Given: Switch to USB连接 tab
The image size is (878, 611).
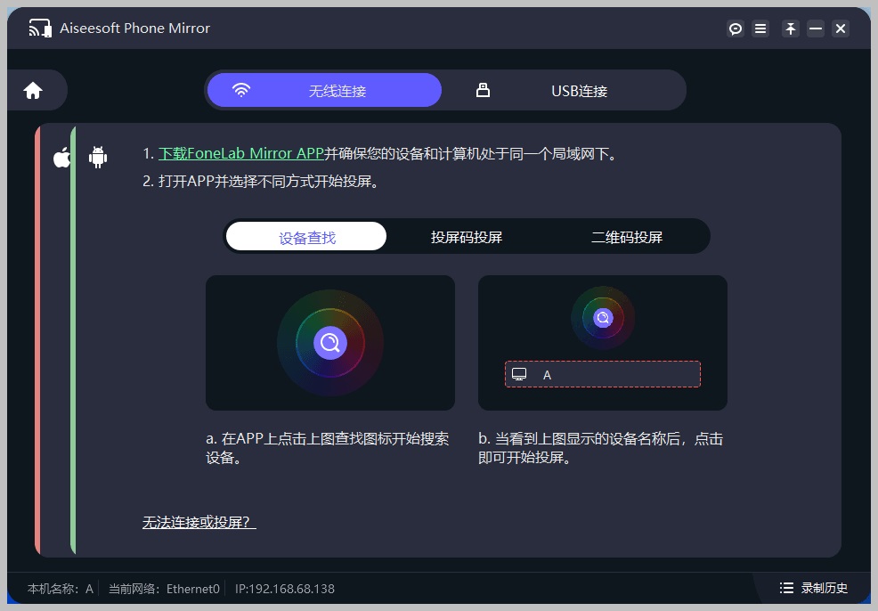Looking at the screenshot, I should point(565,90).
